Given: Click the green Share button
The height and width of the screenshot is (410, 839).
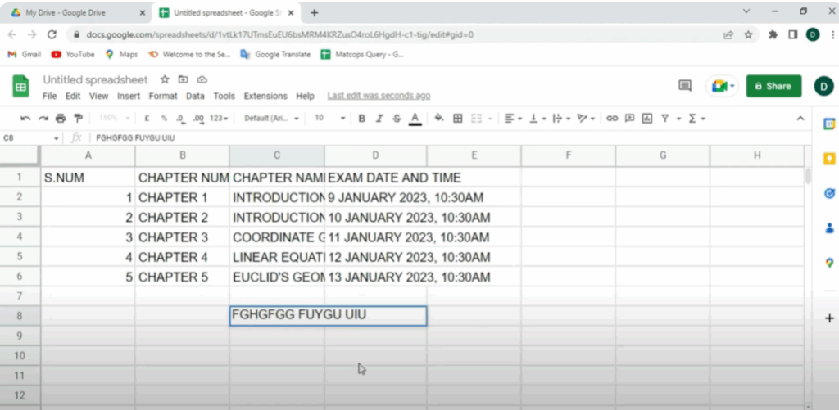Looking at the screenshot, I should coord(773,86).
